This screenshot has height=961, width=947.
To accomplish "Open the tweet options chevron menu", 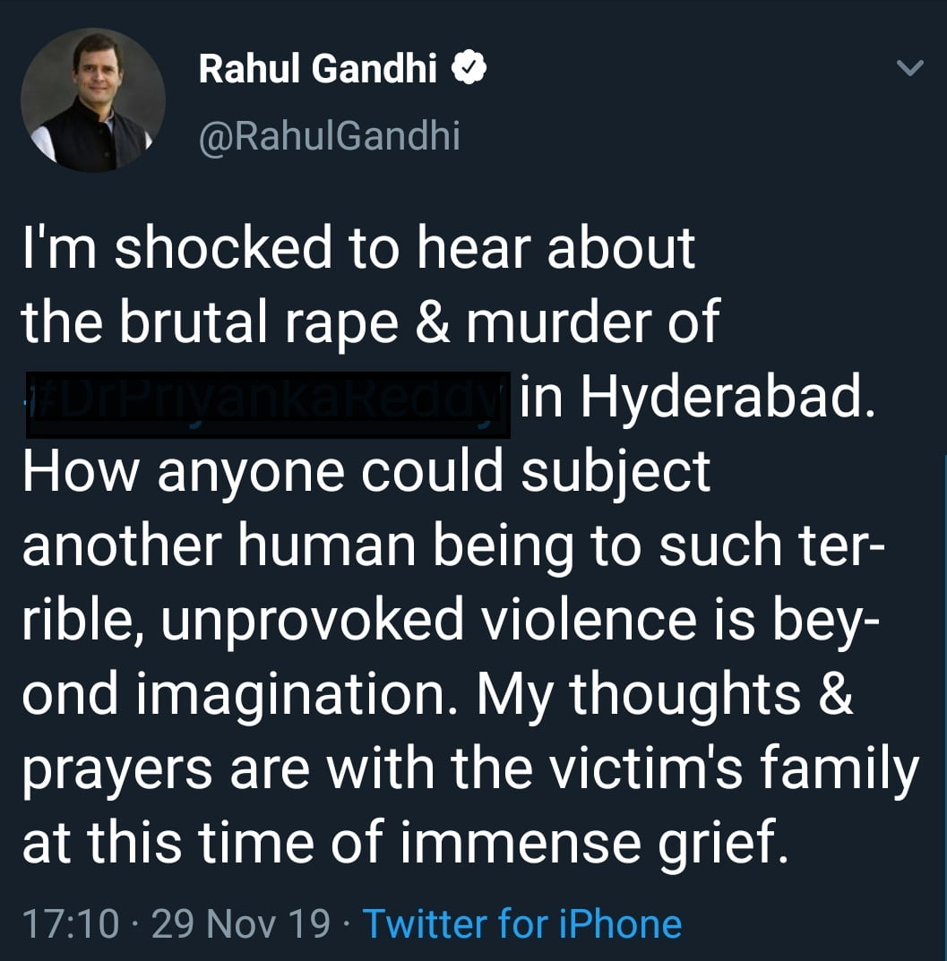I will click(x=909, y=69).
